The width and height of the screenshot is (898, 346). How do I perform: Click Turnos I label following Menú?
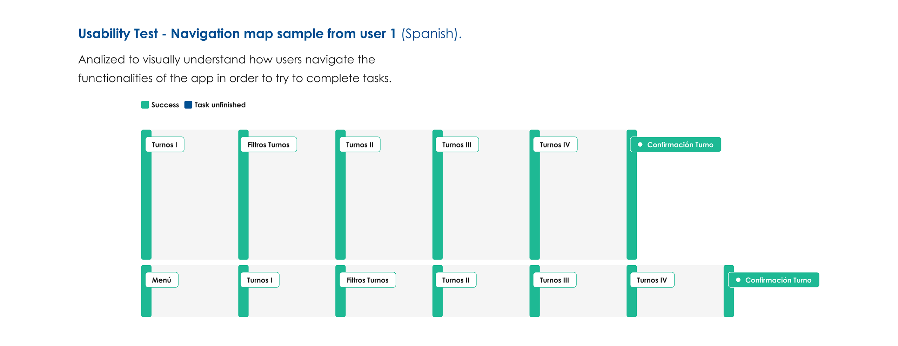260,280
